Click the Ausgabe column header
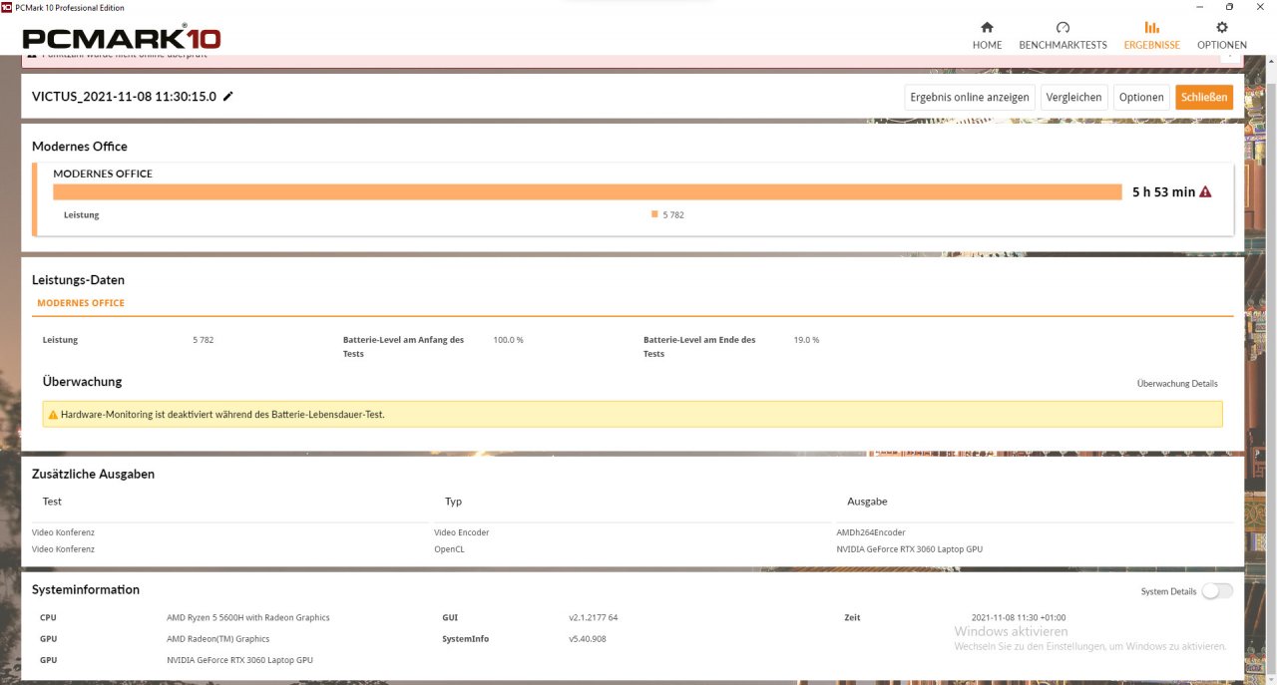1277x685 pixels. coord(867,502)
